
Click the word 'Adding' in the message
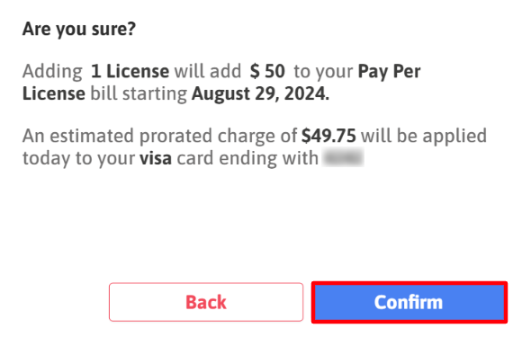tap(52, 72)
